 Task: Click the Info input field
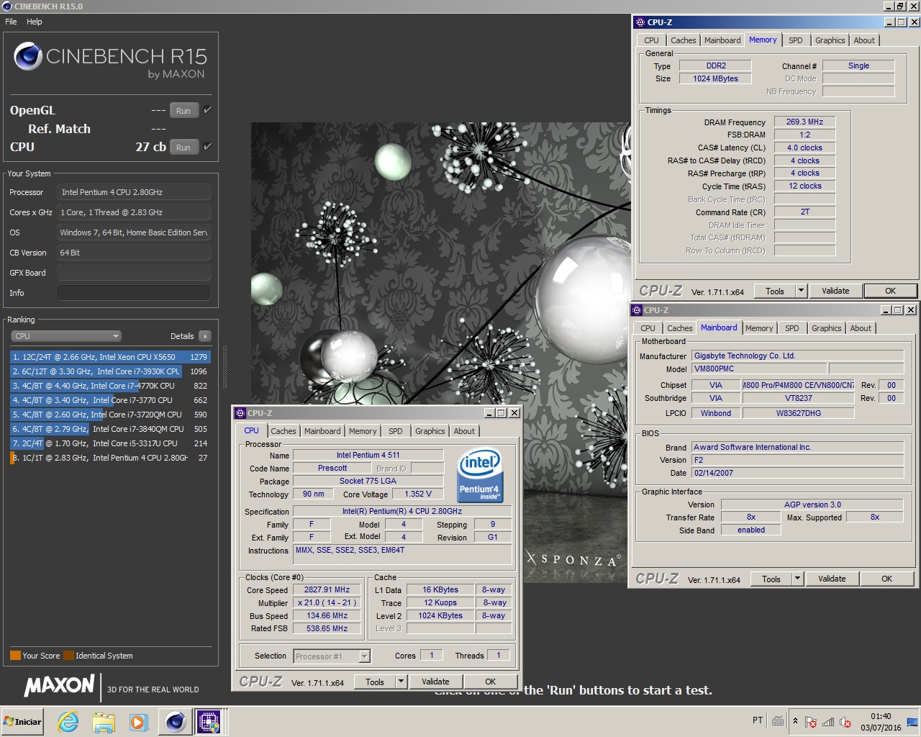[134, 293]
